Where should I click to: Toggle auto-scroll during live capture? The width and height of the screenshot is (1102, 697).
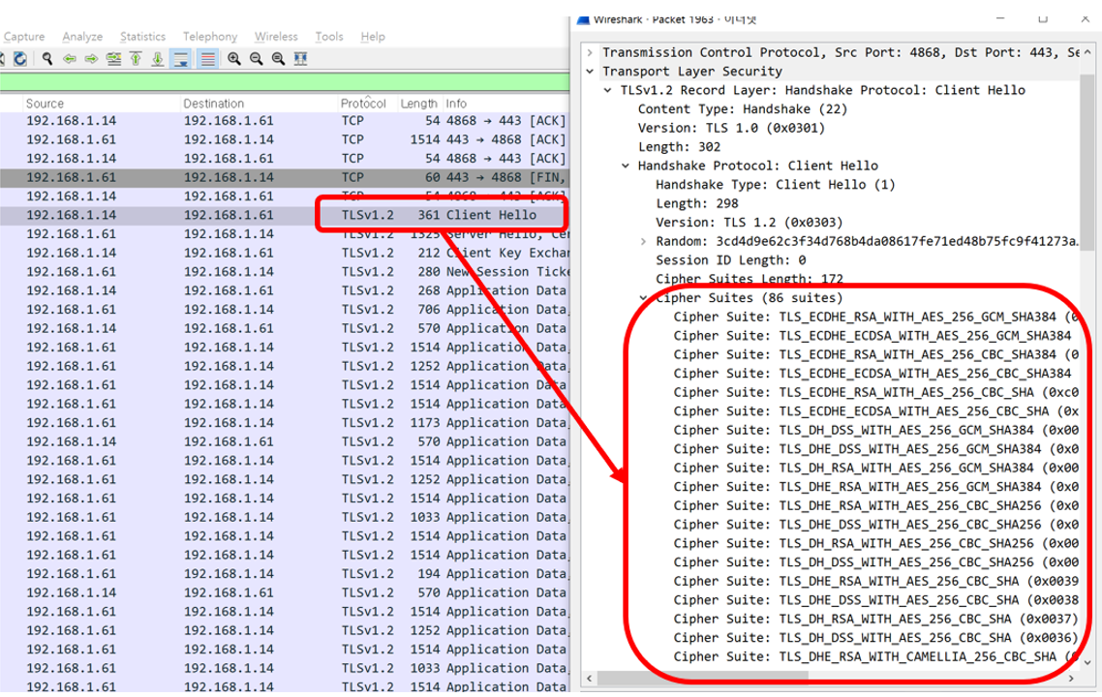pos(181,59)
